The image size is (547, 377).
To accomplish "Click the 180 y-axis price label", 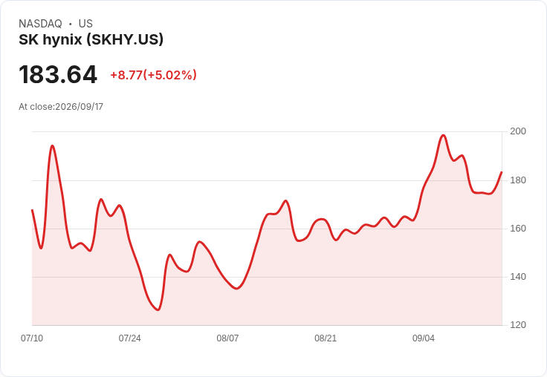I will (x=518, y=180).
